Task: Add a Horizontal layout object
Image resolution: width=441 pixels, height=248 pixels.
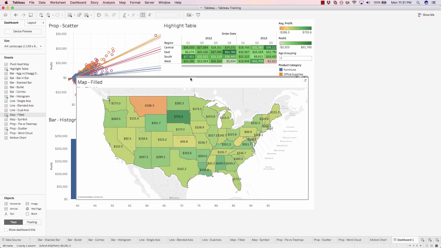Action: point(12,204)
